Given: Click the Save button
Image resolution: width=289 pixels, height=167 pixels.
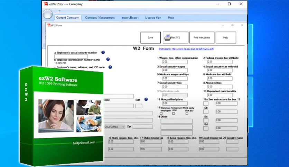Looking at the screenshot, I should (x=151, y=38).
